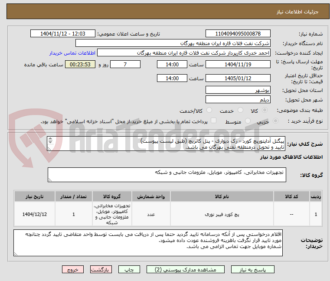This screenshot has width=330, height=281.
Task: Click the remaining days field showing 7
Action: pos(125,65)
